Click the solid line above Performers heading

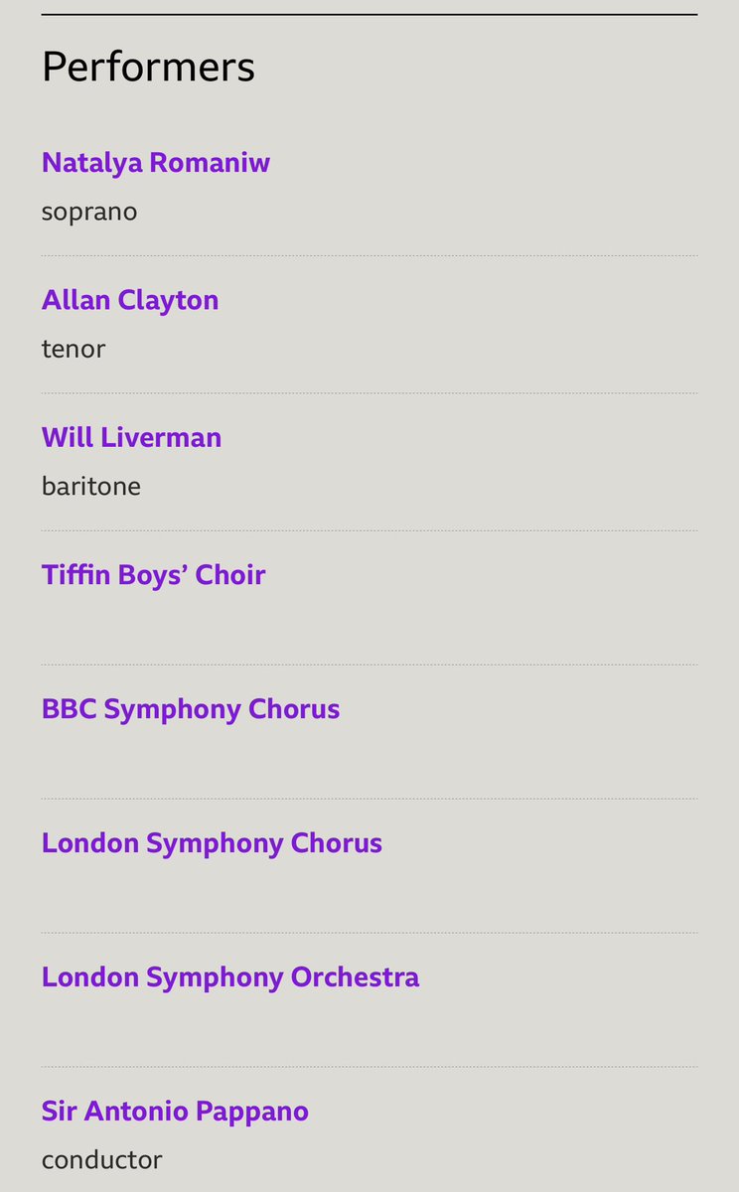[x=369, y=15]
